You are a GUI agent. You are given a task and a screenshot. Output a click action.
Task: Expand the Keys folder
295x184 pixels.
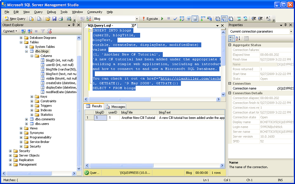tap(32, 97)
